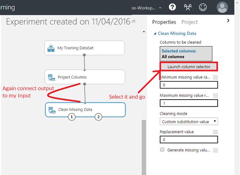Focus the Replacement value field
This screenshot has height=175, width=240.
coord(189,140)
